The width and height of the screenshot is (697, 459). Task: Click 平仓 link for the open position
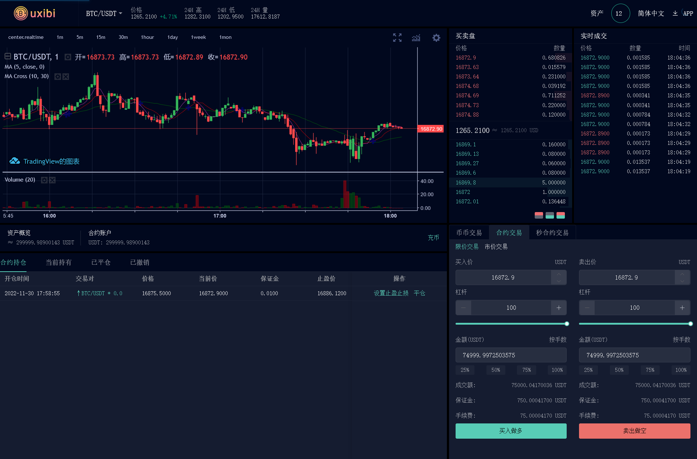click(x=419, y=293)
